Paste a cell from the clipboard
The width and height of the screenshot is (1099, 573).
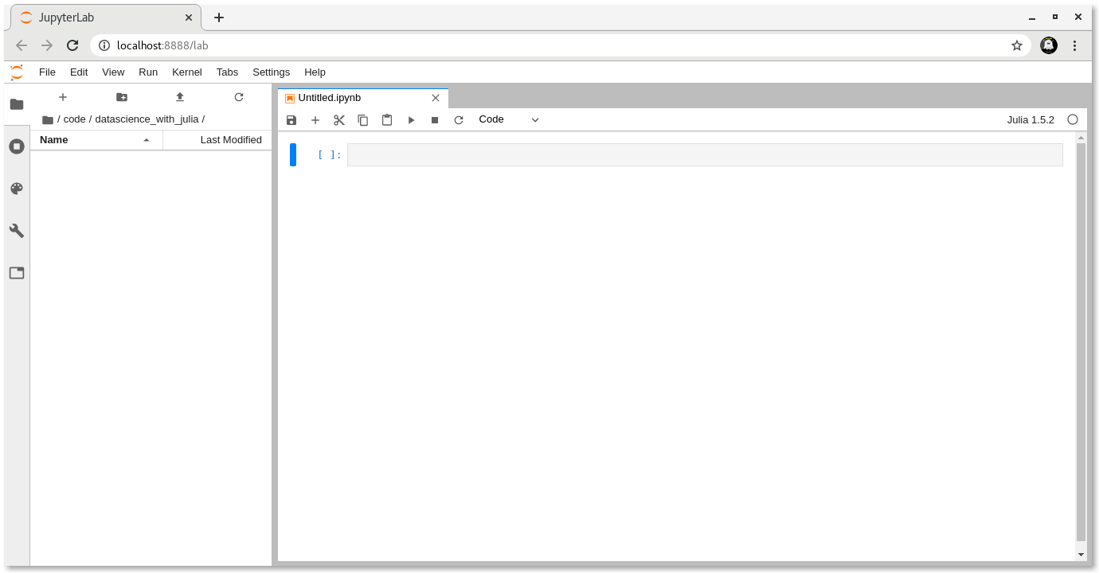[387, 119]
